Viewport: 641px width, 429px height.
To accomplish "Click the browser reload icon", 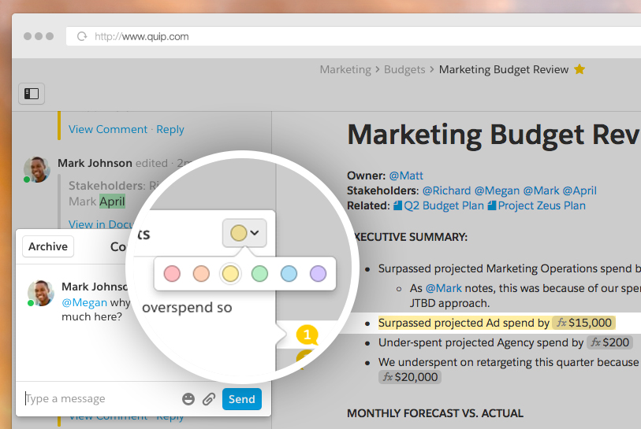I will 82,36.
